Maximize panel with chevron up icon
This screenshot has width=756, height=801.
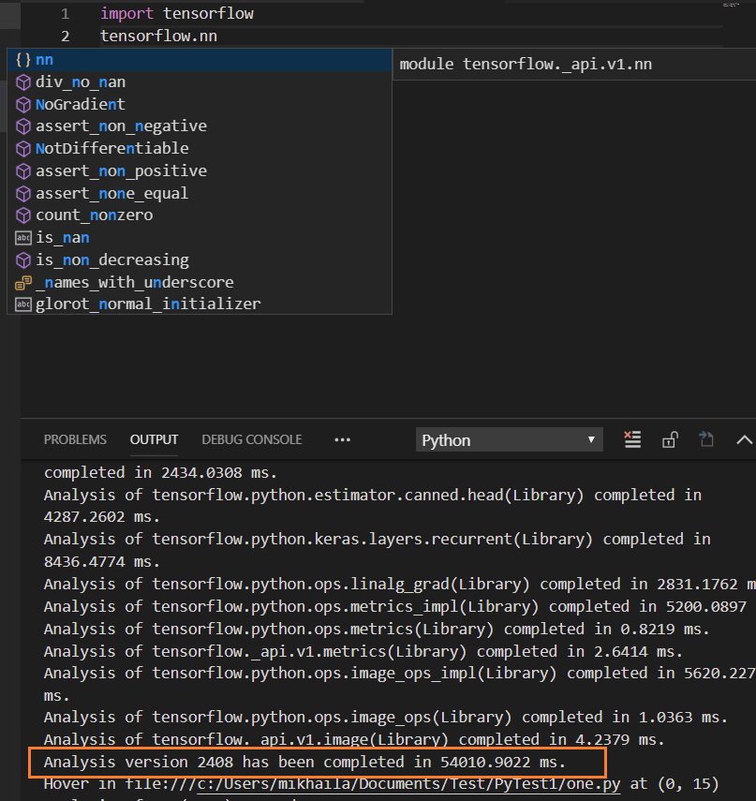click(x=744, y=439)
